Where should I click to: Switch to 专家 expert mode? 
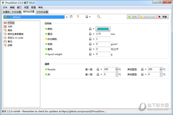pos(163,17)
